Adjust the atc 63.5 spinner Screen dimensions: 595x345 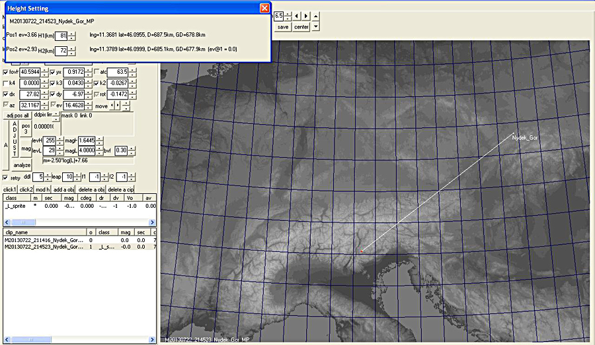point(132,72)
